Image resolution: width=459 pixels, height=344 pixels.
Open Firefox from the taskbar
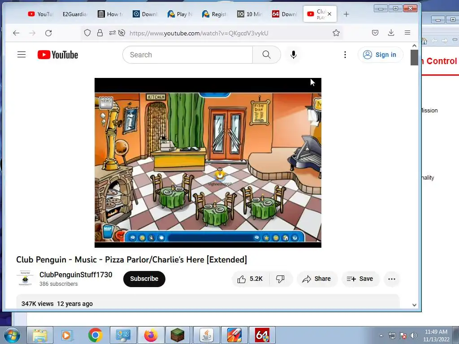point(151,335)
